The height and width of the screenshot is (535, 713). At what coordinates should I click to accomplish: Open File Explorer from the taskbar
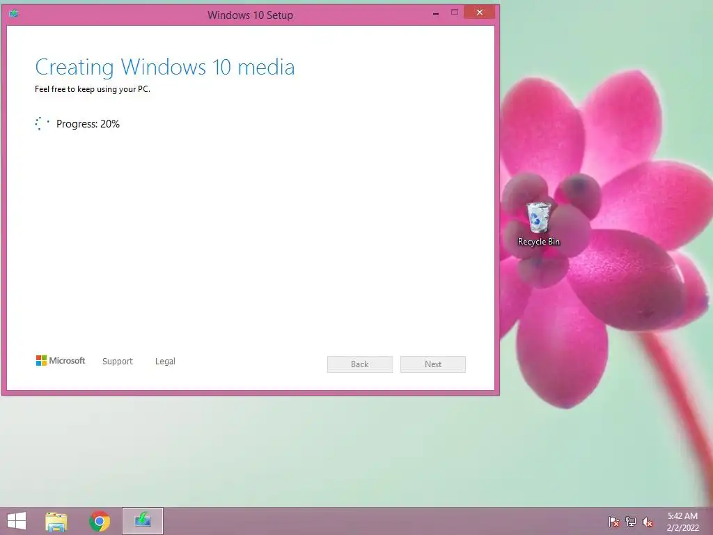pyautogui.click(x=56, y=521)
